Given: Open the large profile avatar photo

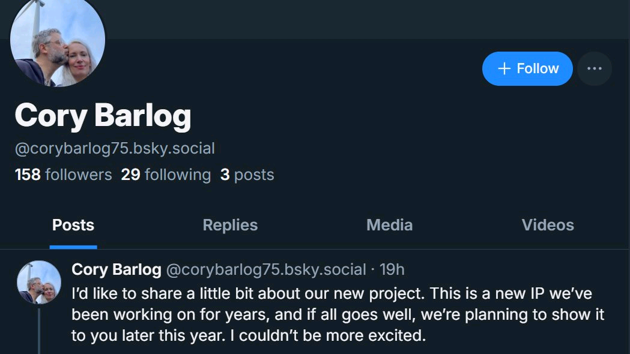Looking at the screenshot, I should (58, 40).
